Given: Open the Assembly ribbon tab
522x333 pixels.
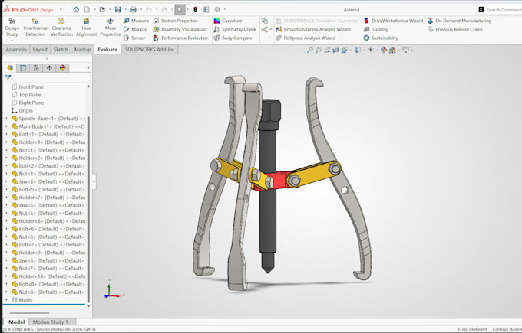Looking at the screenshot, I should point(16,50).
